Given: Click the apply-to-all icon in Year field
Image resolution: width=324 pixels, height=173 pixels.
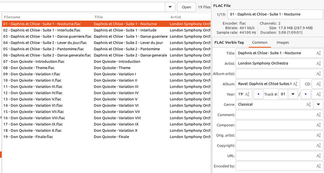Looking at the screenshot, I should coord(247,94).
